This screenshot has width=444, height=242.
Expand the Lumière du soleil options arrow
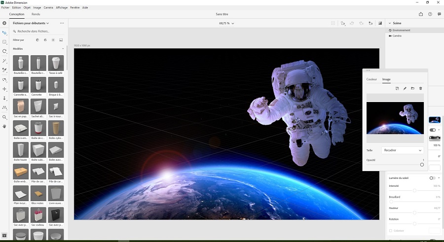(439, 178)
